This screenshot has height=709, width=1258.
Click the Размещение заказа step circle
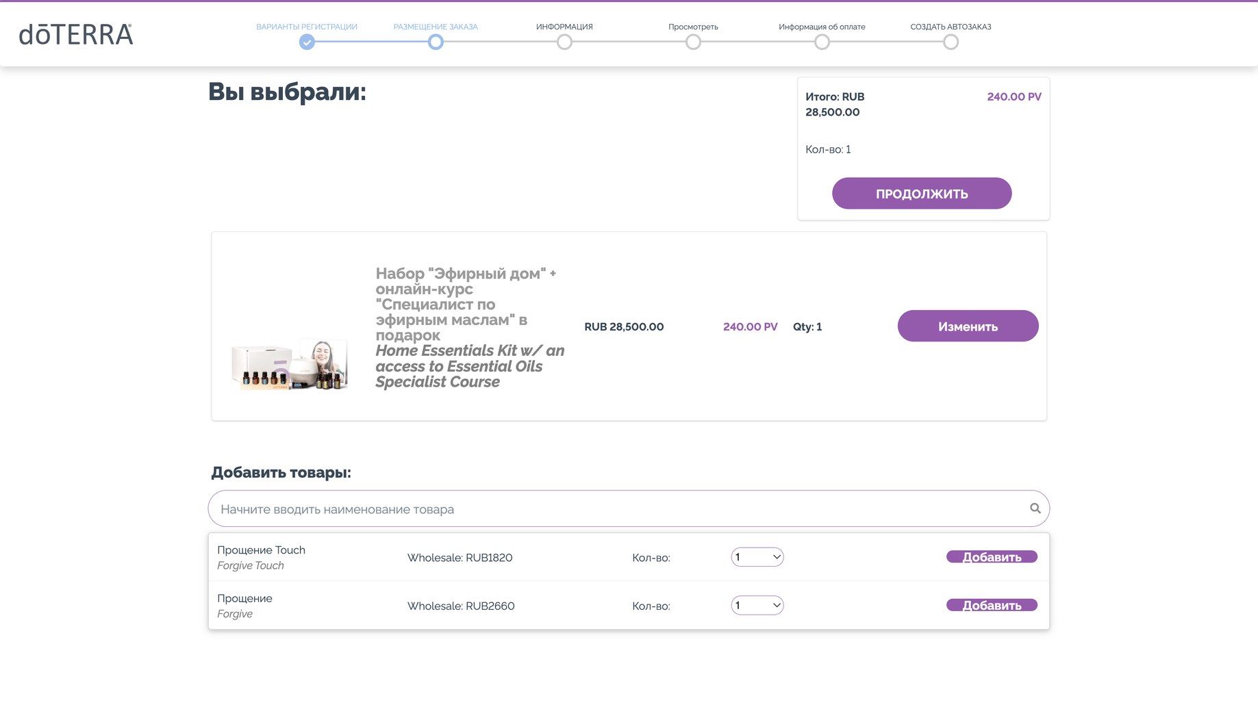(x=436, y=42)
